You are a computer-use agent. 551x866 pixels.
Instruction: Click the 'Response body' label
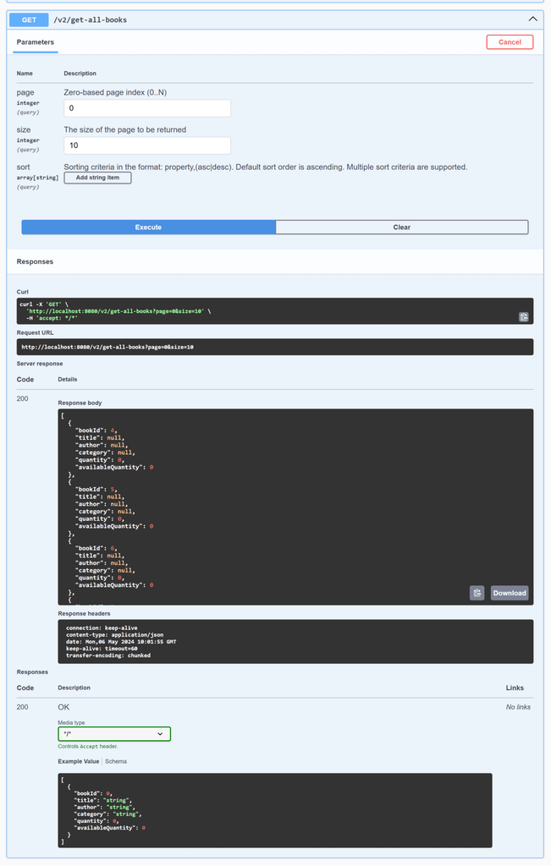click(80, 403)
